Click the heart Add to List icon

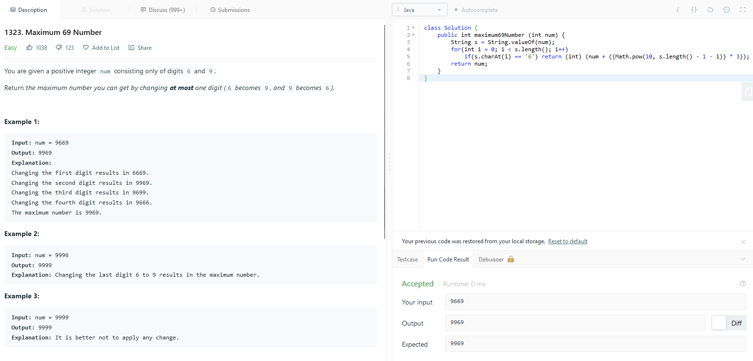point(86,47)
